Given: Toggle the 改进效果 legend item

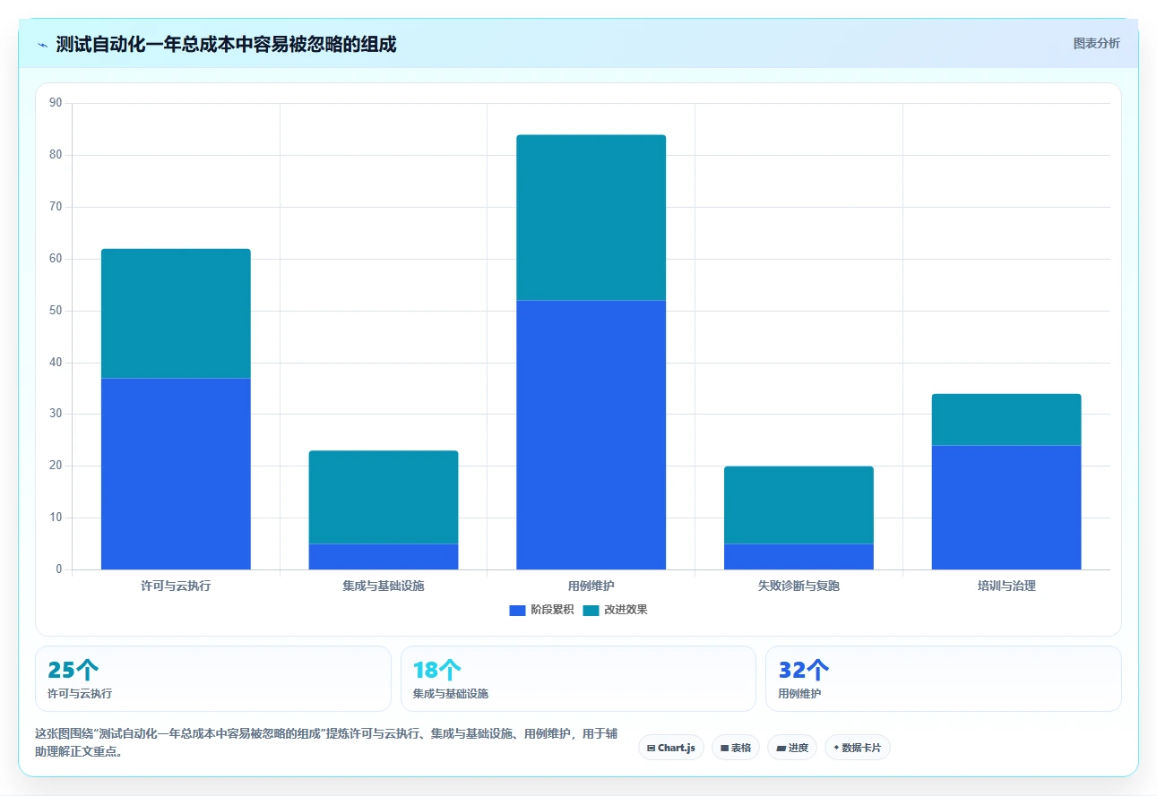Looking at the screenshot, I should [615, 610].
